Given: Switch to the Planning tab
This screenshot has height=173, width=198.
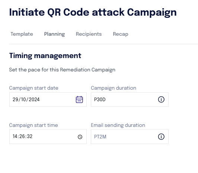Looking at the screenshot, I should coord(54,34).
